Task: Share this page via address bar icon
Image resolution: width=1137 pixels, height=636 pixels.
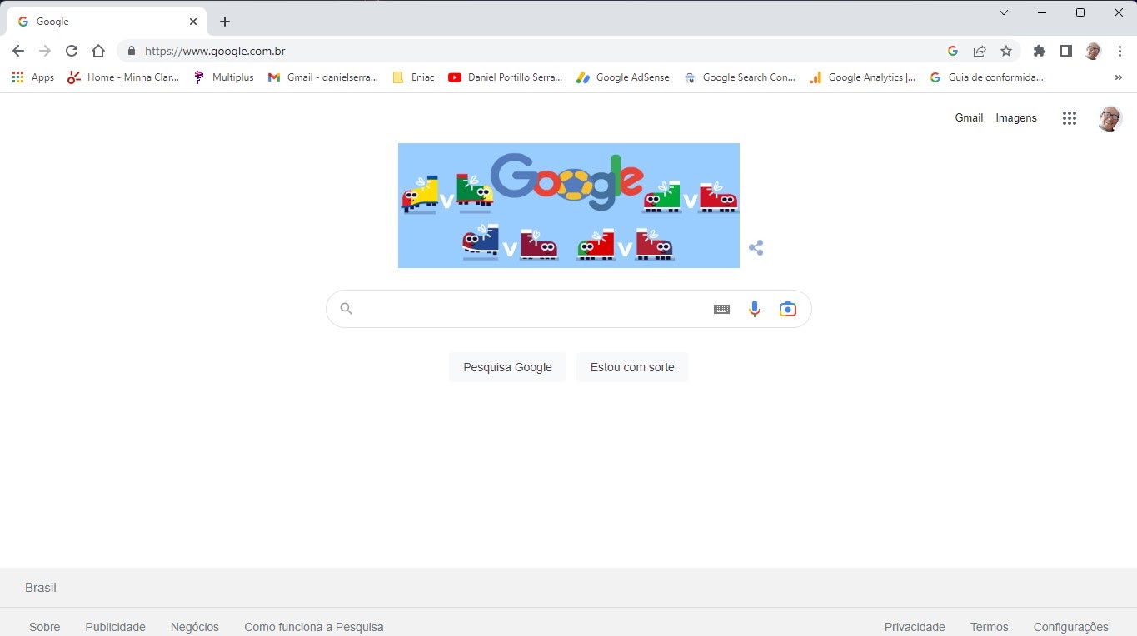Action: [980, 51]
